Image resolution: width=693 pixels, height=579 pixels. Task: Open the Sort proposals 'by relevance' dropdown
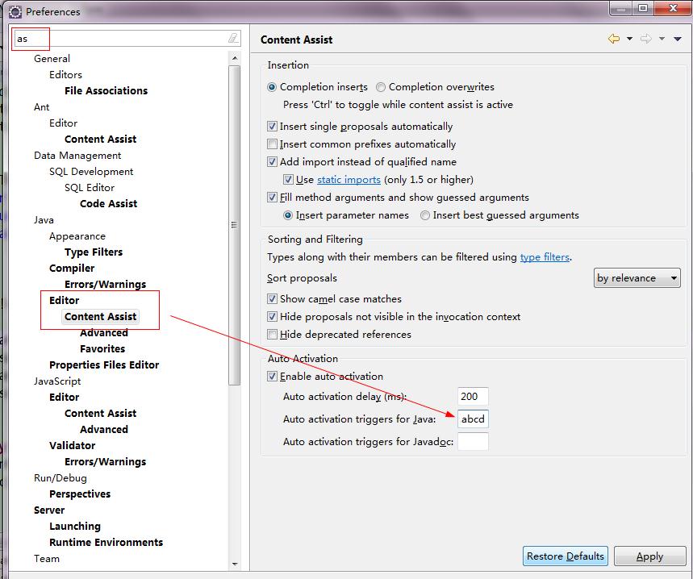637,278
